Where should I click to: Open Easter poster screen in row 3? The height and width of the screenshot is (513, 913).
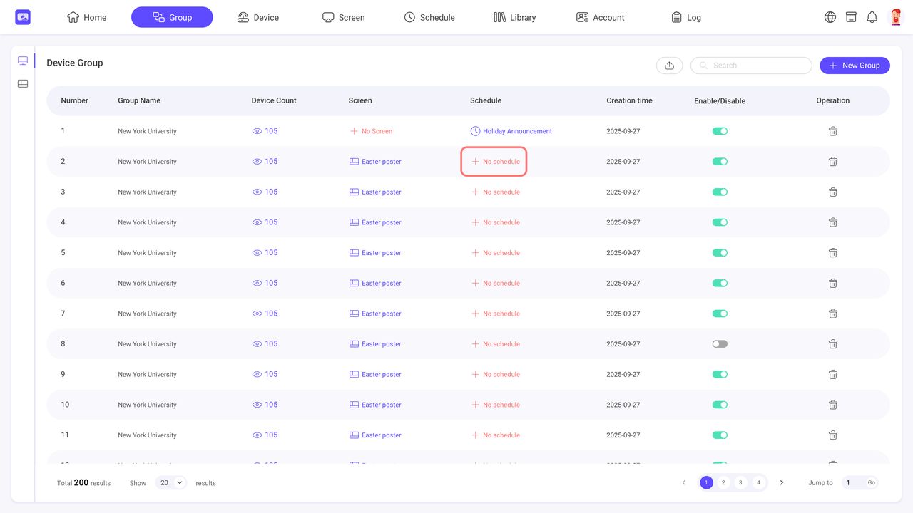click(375, 192)
